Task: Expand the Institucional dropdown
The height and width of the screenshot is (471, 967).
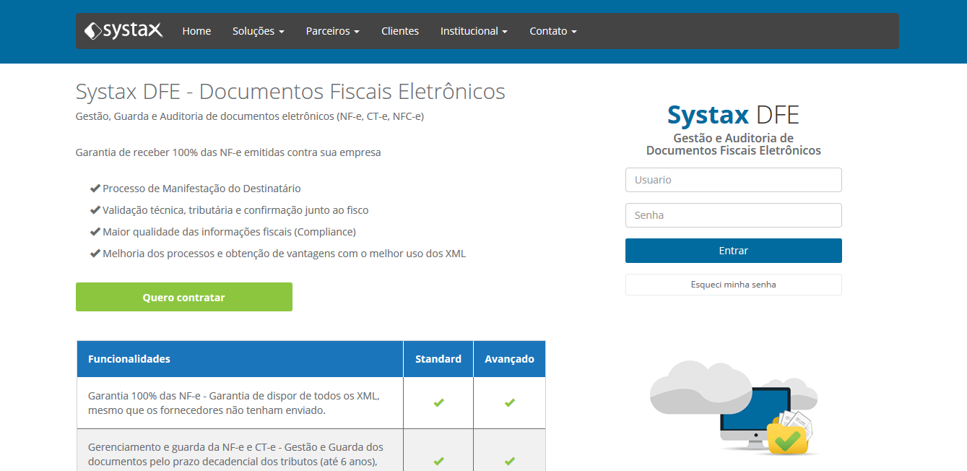Action: point(474,31)
